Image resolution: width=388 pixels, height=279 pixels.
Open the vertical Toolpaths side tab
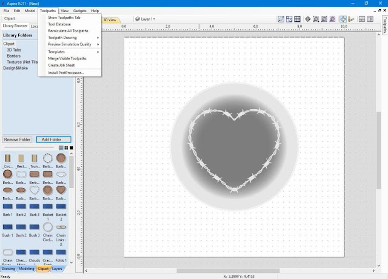pos(385,24)
